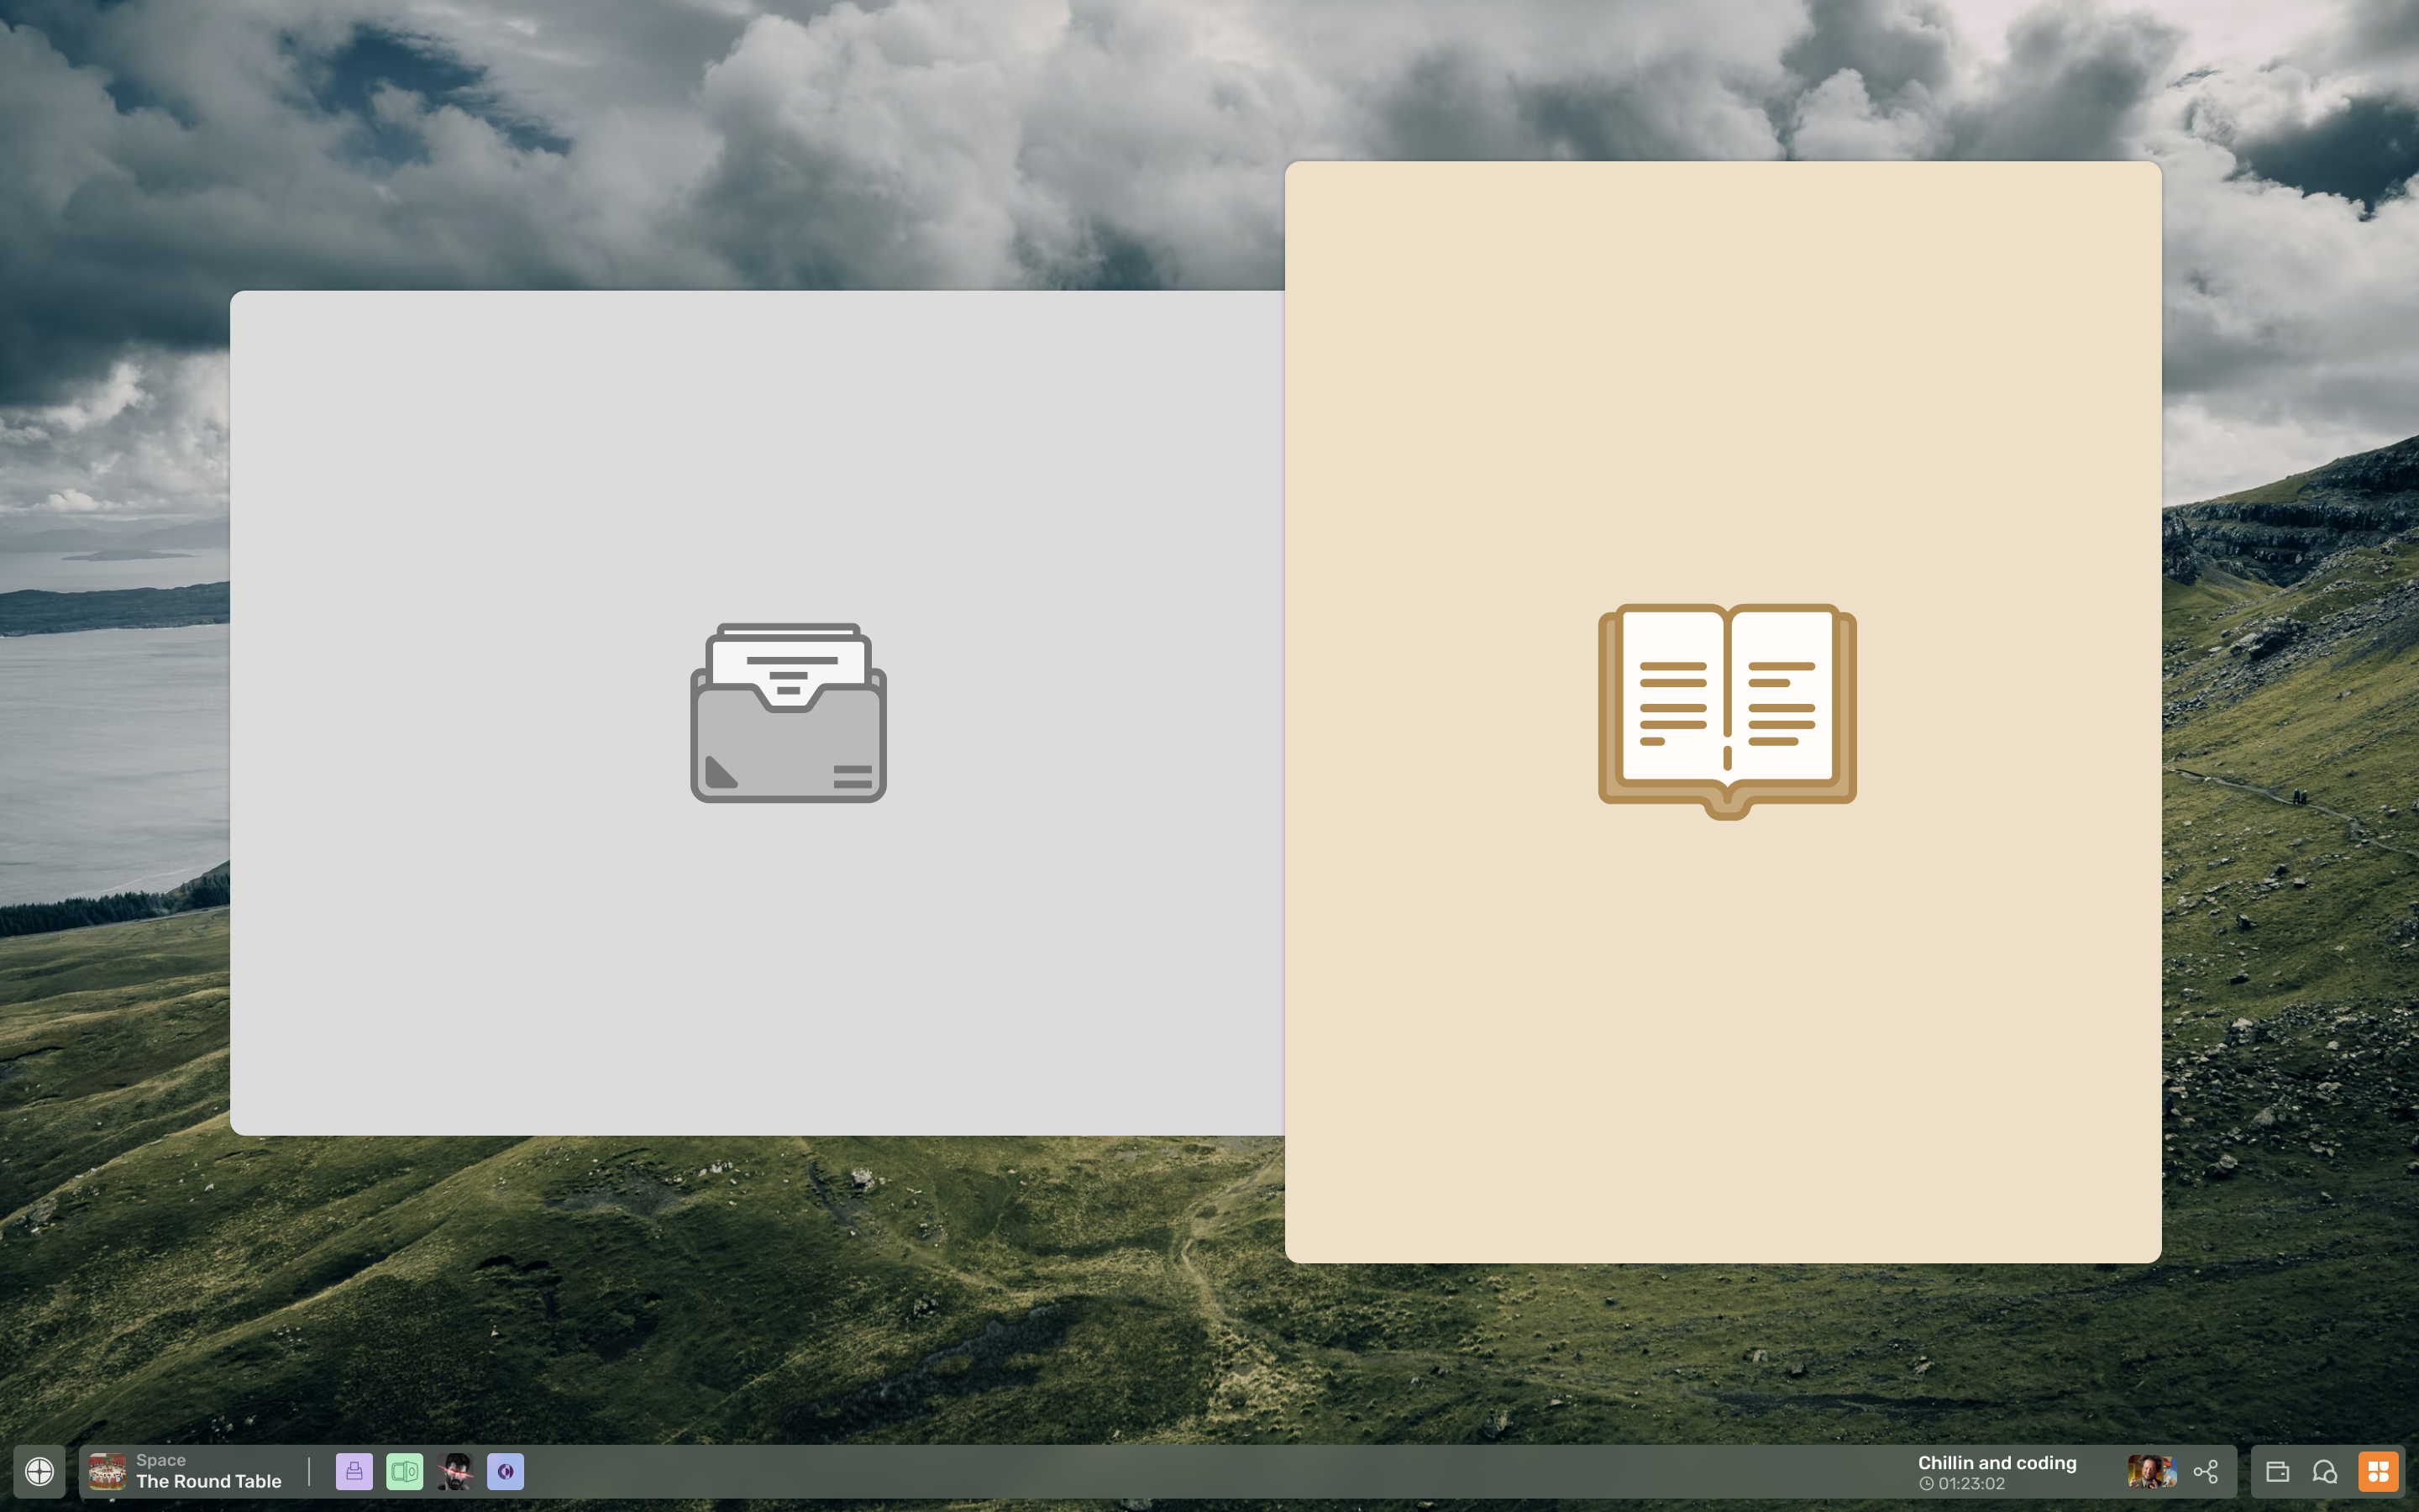Screen dimensions: 2419x1512
Task: Open the blue circular app icon
Action: coord(506,1471)
